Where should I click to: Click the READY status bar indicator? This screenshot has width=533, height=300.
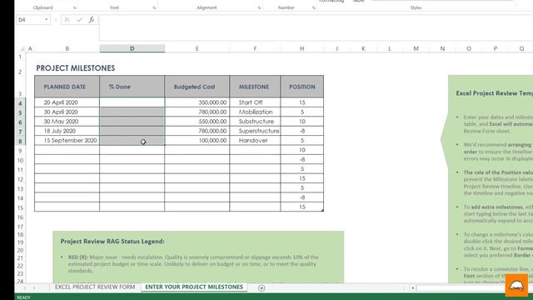tap(24, 297)
